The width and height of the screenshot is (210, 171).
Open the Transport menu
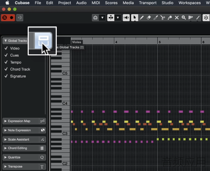(148, 3)
